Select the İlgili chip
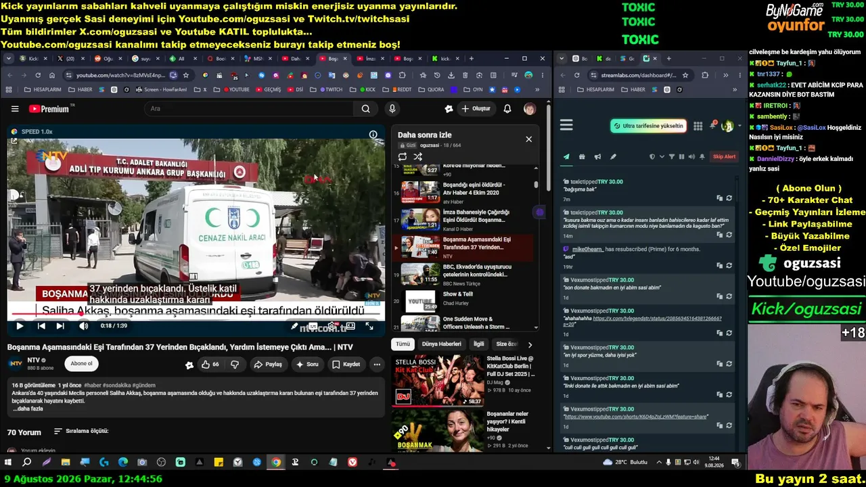The height and width of the screenshot is (487, 866). 479,344
